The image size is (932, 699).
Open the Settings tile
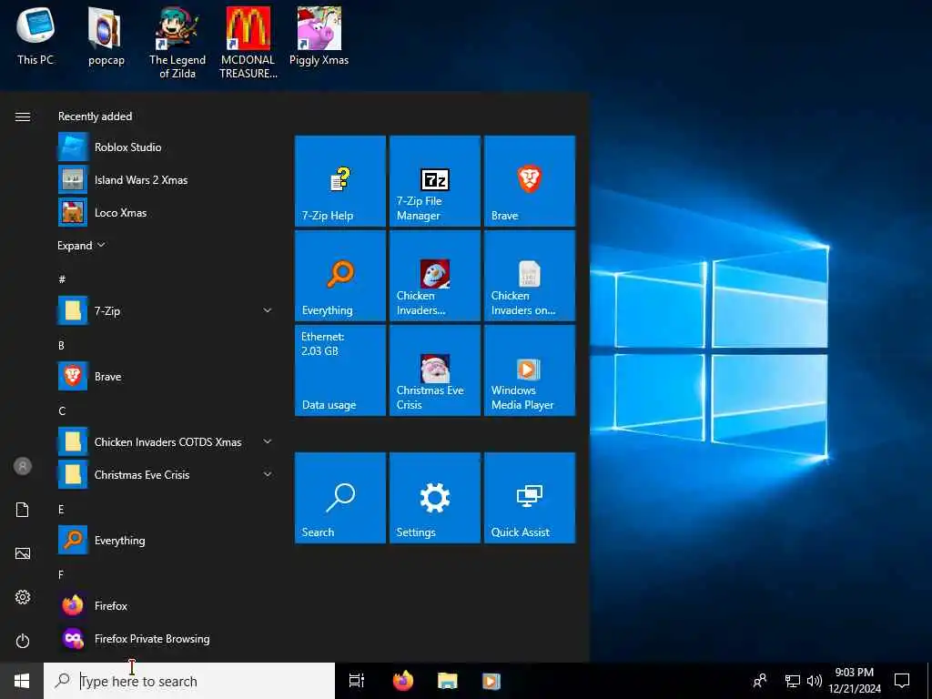(x=434, y=498)
